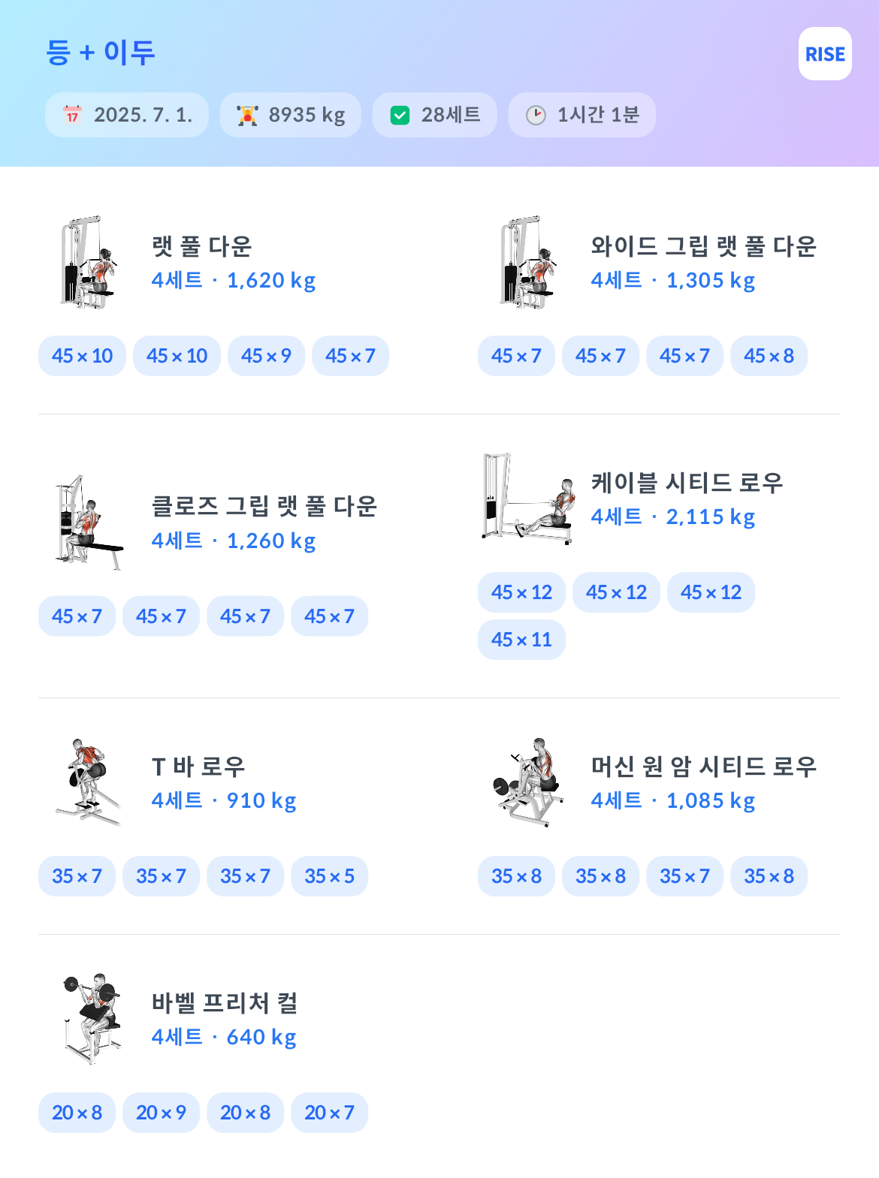Screen dimensions: 879x1178
Task: Click the 35 × 5 set chip
Action: [x=329, y=876]
